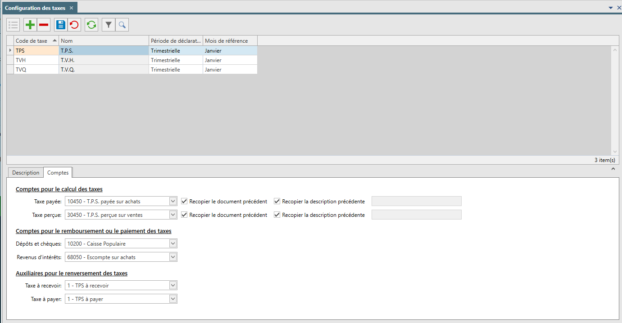Click the Mois de référence column header
Viewport: 622px width, 323px height.
coord(230,41)
